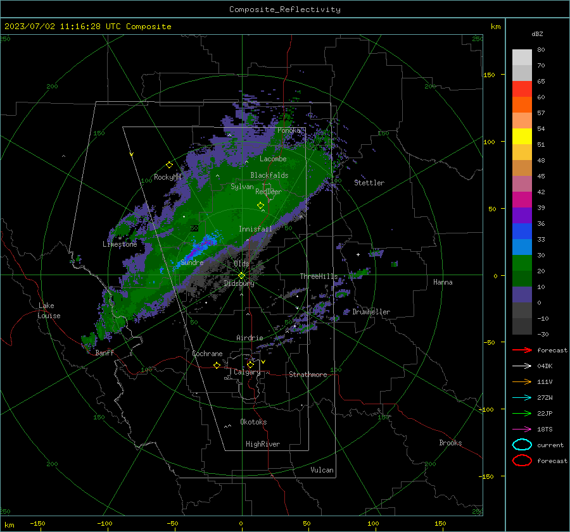
Task: Click the yellow marker near RockyMH
Action: point(169,165)
